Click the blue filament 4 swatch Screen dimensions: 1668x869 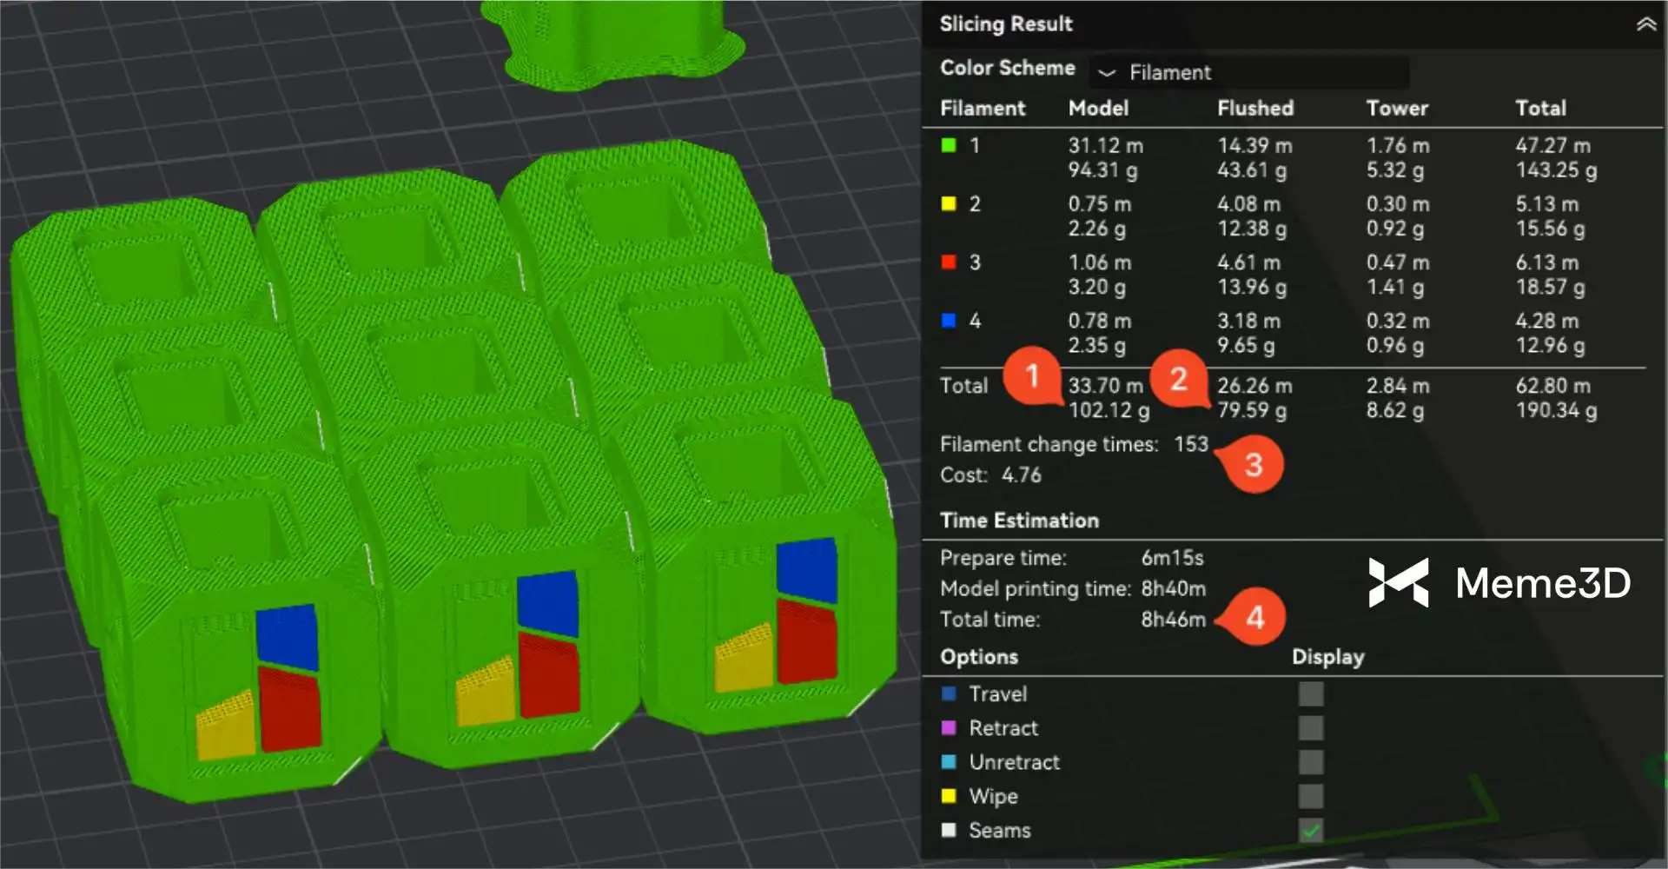949,321
